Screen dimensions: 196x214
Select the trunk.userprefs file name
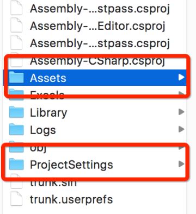(71, 199)
